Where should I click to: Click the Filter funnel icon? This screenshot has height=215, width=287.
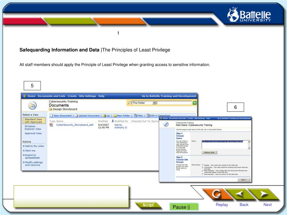coord(135,116)
